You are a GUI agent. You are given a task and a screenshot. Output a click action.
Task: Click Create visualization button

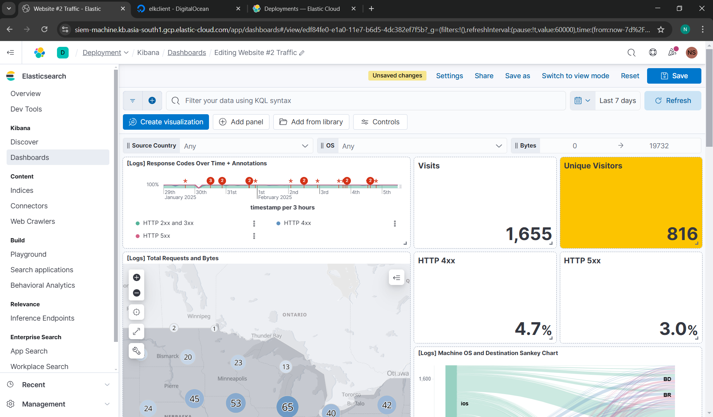tap(166, 122)
